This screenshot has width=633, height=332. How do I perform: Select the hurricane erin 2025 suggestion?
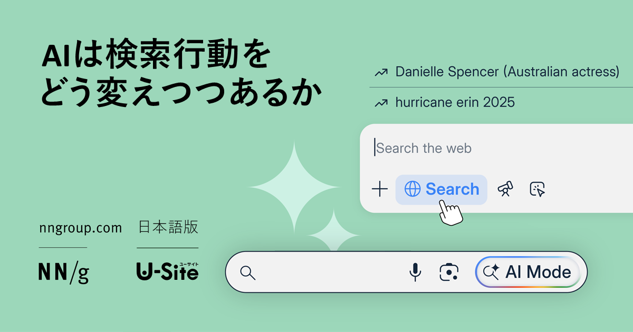[x=455, y=103]
